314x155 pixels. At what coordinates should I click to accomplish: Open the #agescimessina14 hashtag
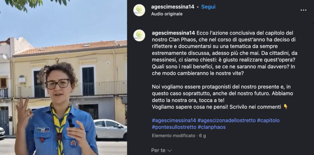(x=174, y=120)
